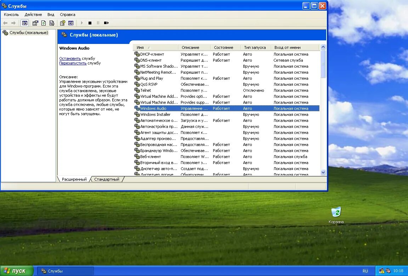Click the Back arrow in toolbar
The image size is (408, 276).
pos(5,23)
